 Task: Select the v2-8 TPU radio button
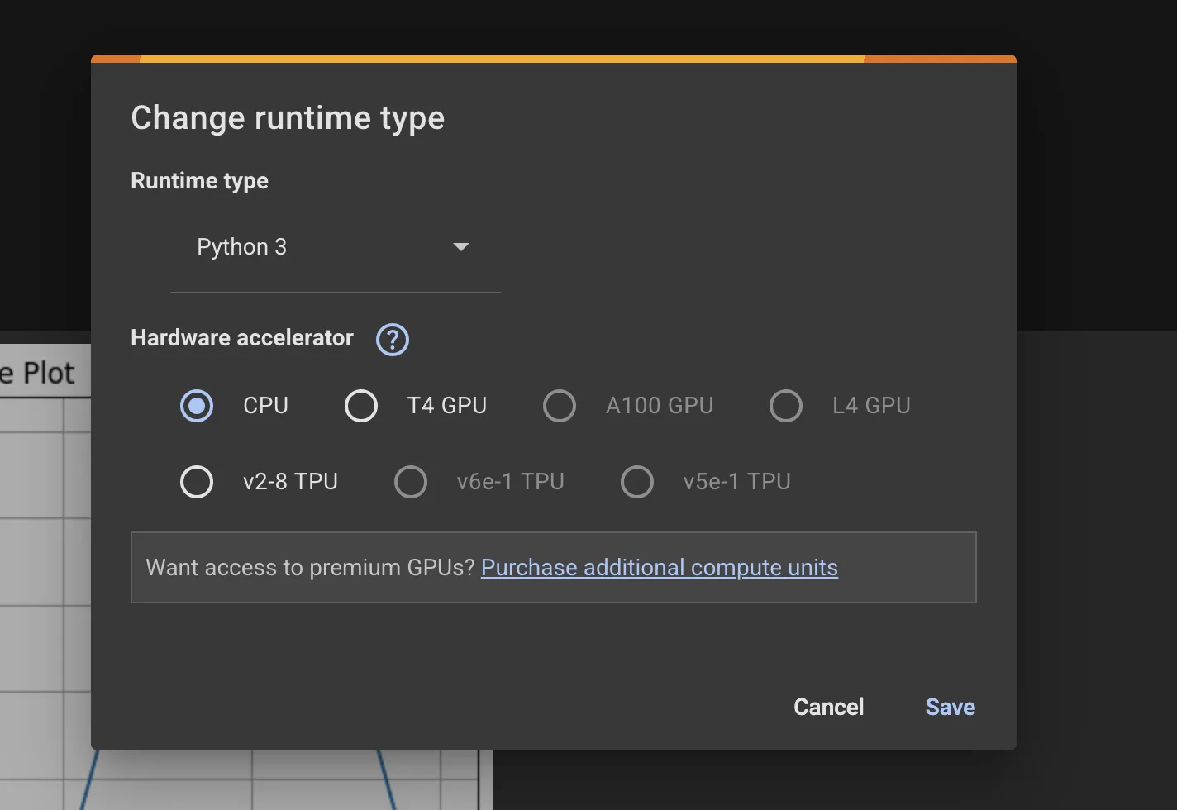coord(197,482)
